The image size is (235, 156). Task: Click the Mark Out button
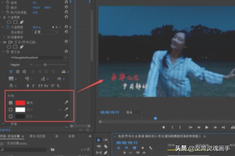point(180,127)
